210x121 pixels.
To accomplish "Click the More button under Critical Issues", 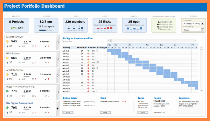I will coord(68,112).
